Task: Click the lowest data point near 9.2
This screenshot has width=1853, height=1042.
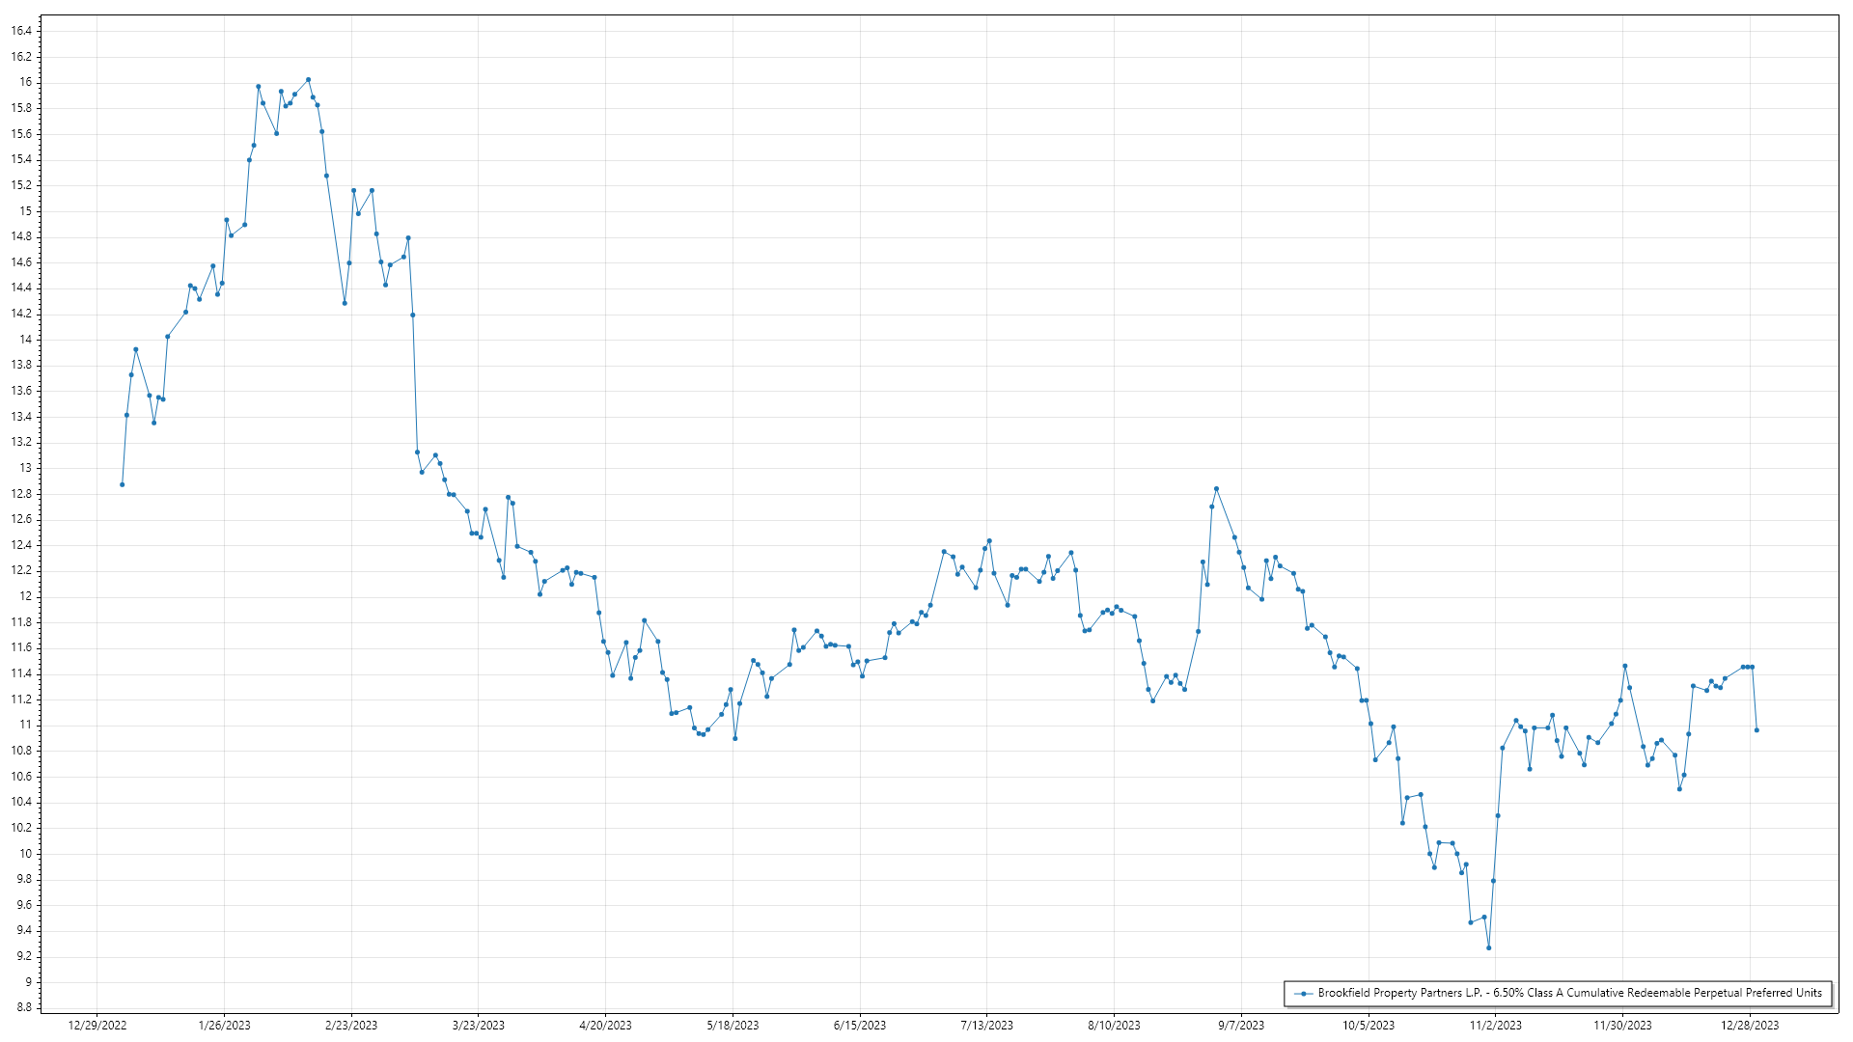Action: 1488,947
